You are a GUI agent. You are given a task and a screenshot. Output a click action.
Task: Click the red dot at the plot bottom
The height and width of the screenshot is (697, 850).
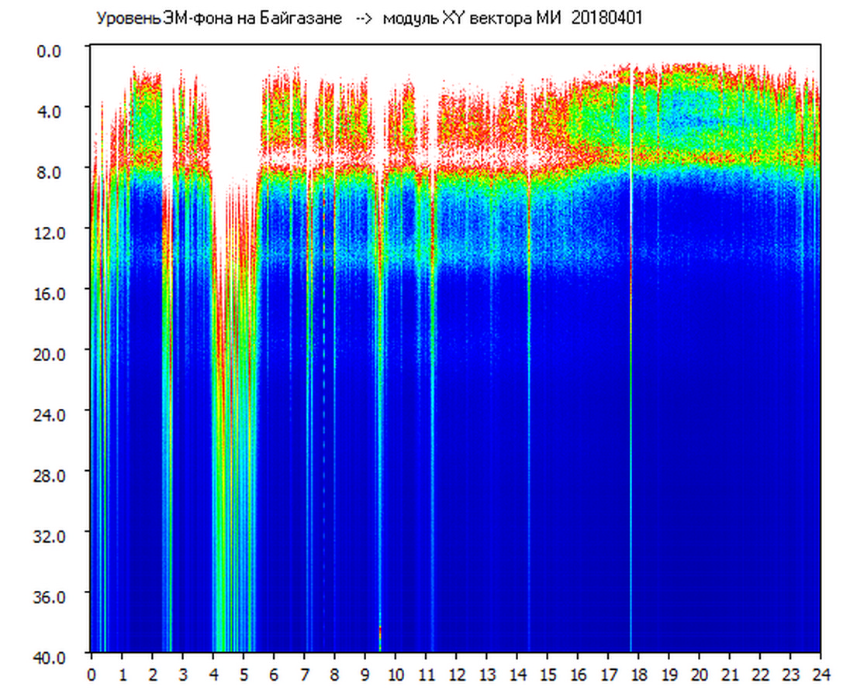point(380,627)
